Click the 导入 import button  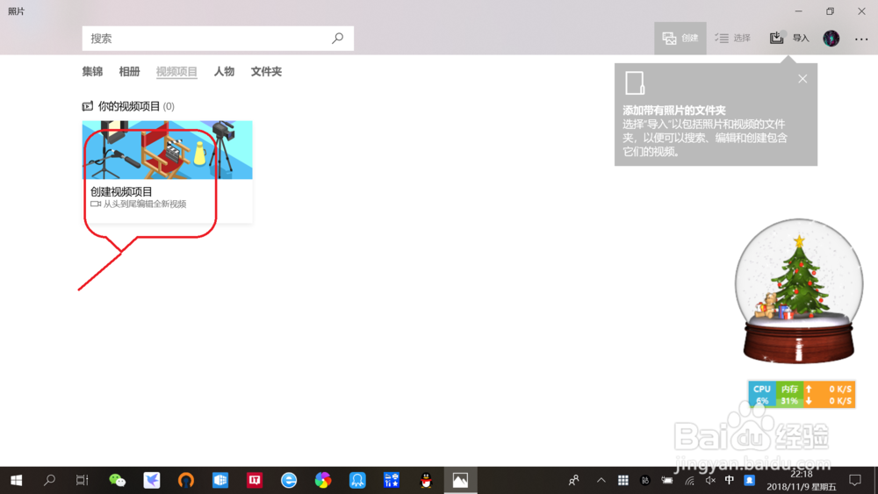click(789, 38)
